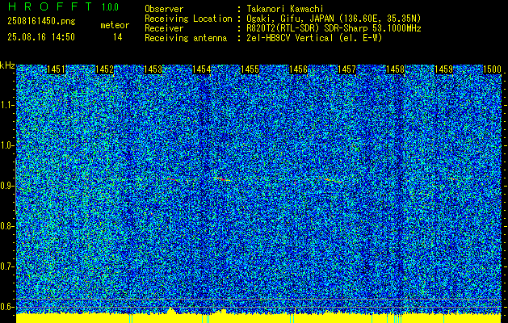Screen dimensions: 508x323
Task: Click the filename 2508161450.png
Action: 41,21
